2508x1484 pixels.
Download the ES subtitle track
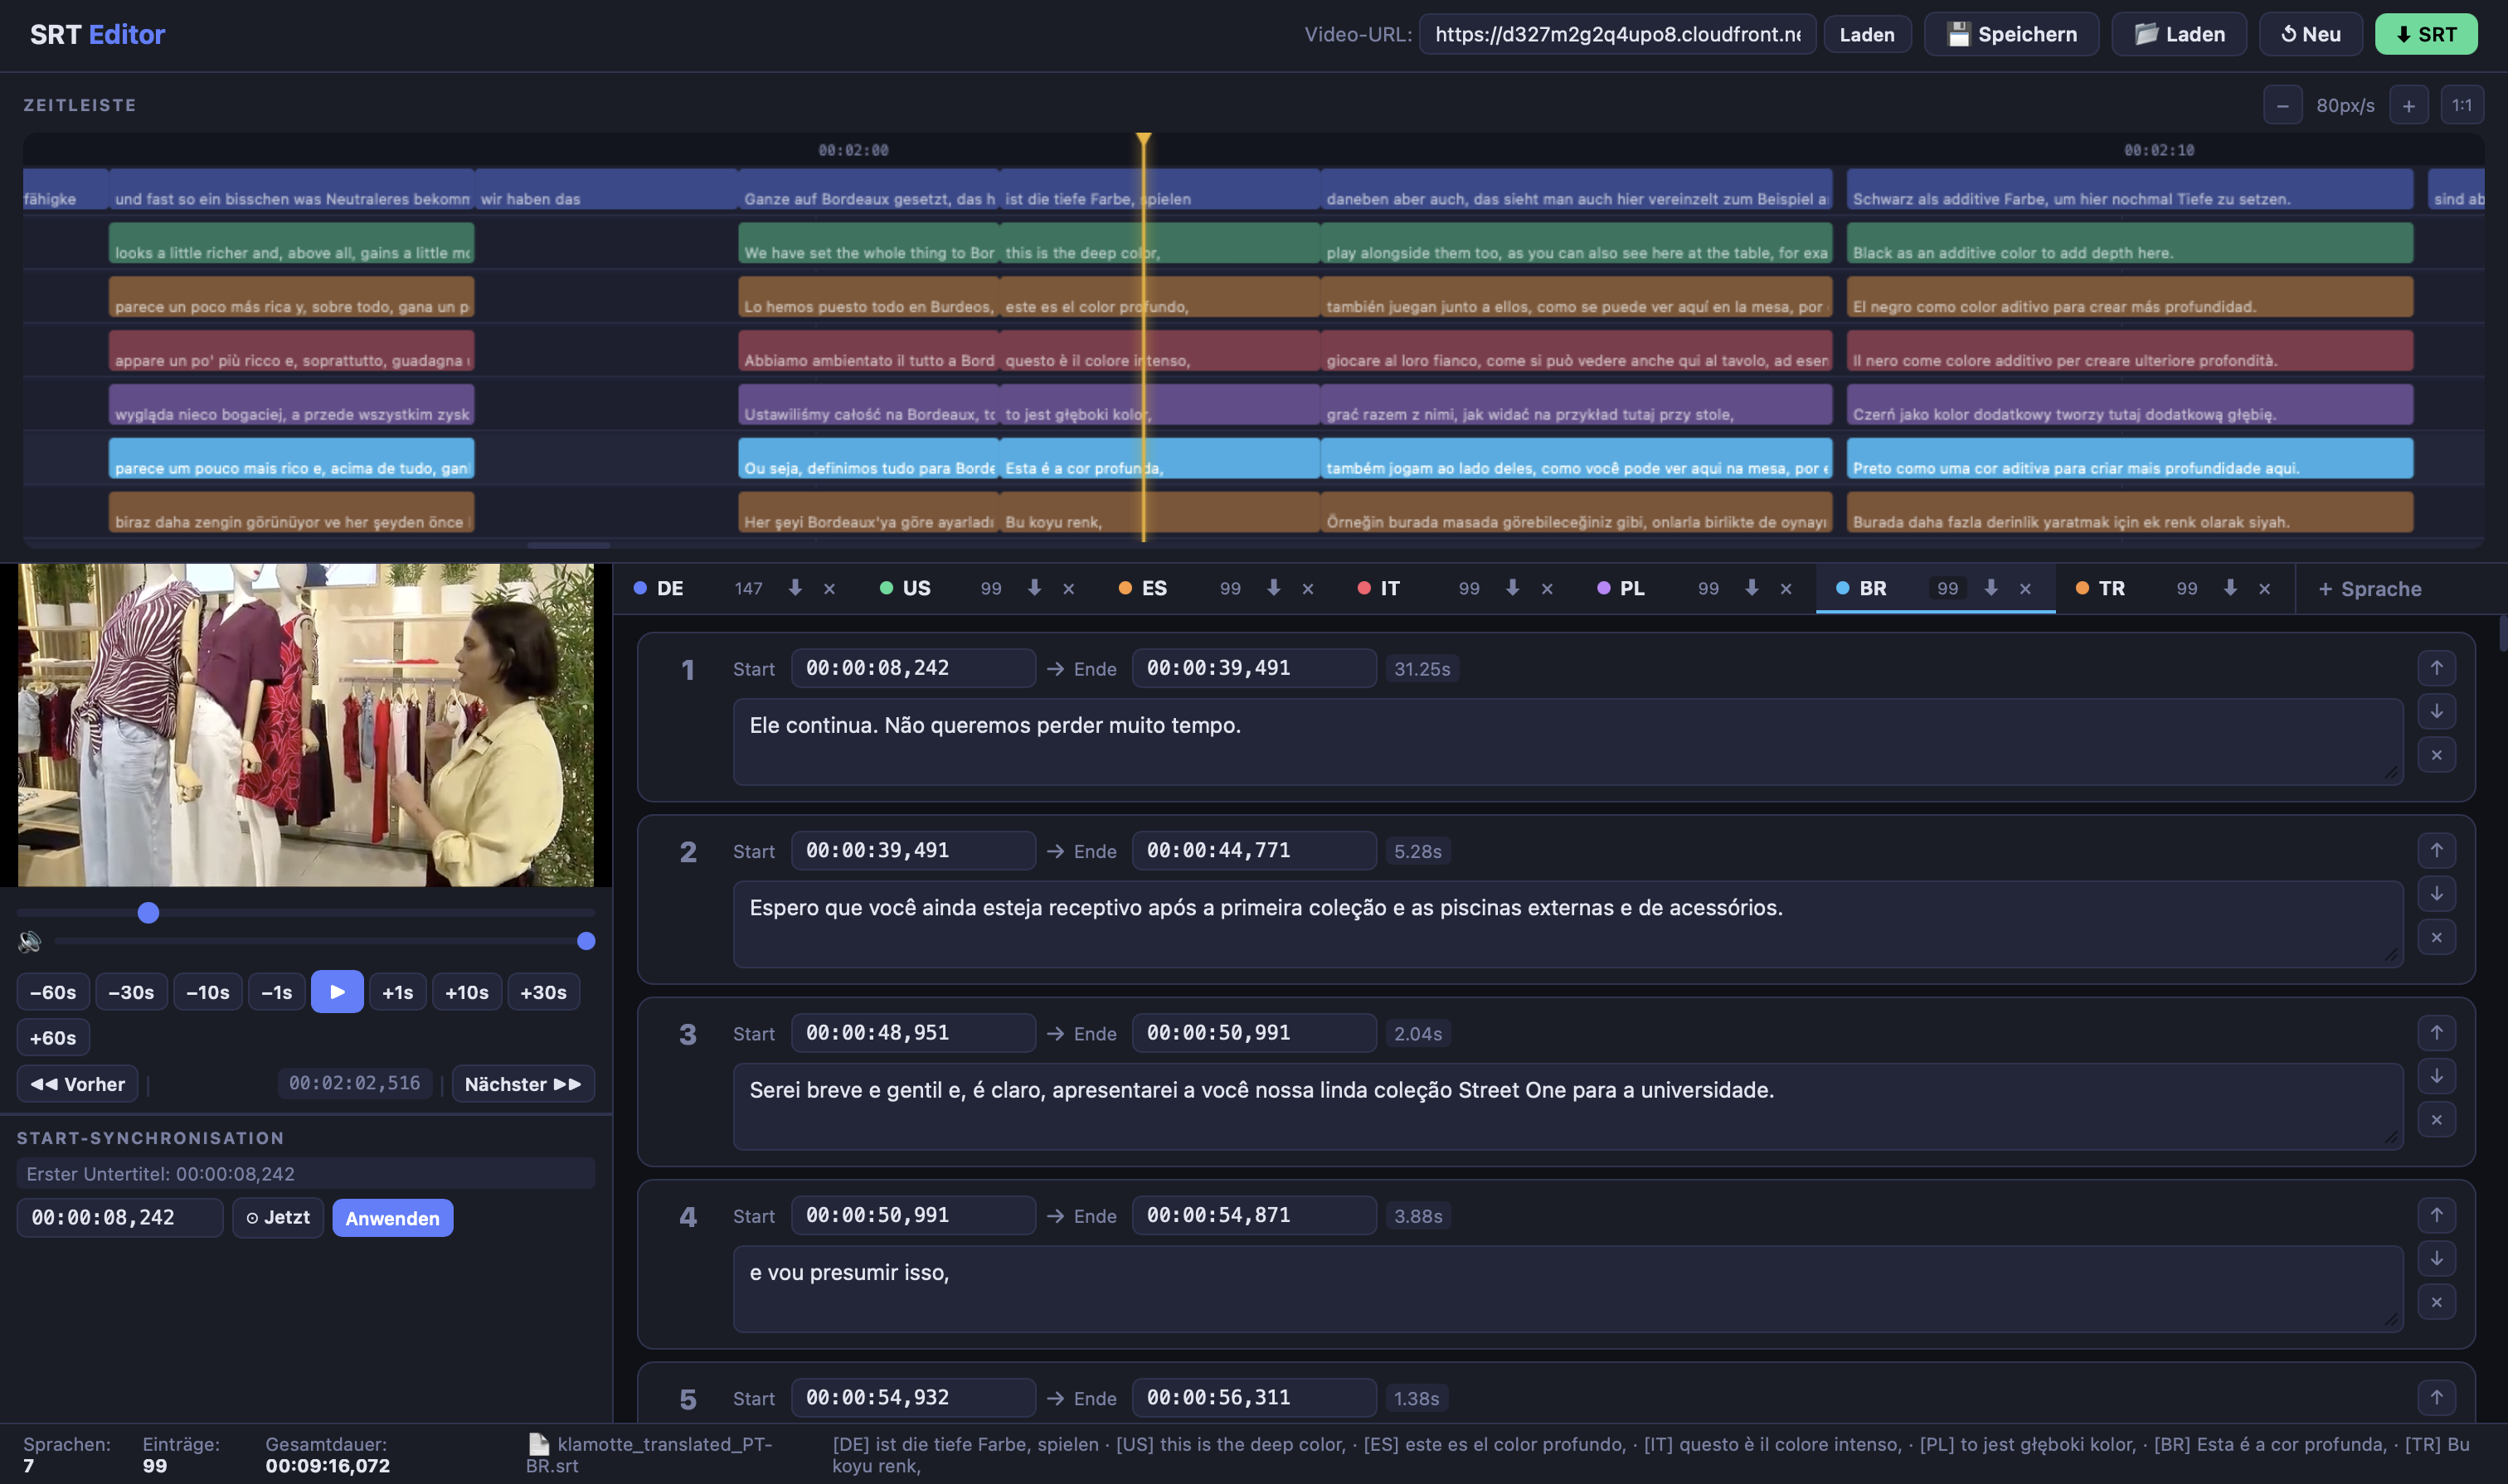(x=1274, y=588)
